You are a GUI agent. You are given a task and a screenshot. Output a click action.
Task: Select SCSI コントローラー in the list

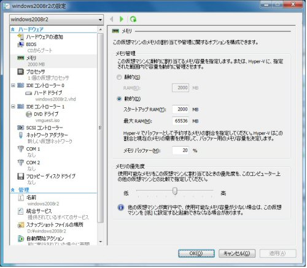(x=53, y=128)
